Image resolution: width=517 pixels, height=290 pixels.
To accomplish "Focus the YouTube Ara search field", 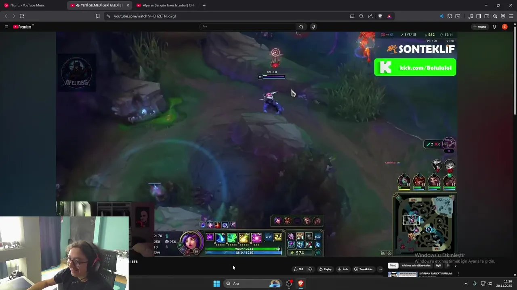I will pos(248,27).
